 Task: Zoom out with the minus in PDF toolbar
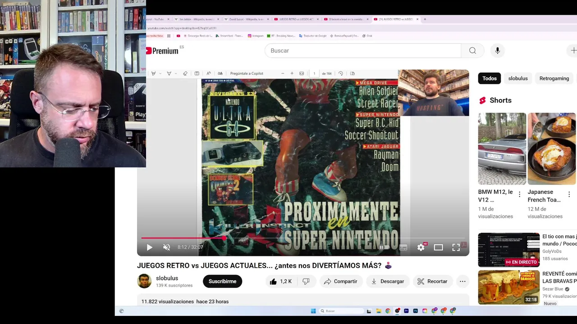point(283,73)
